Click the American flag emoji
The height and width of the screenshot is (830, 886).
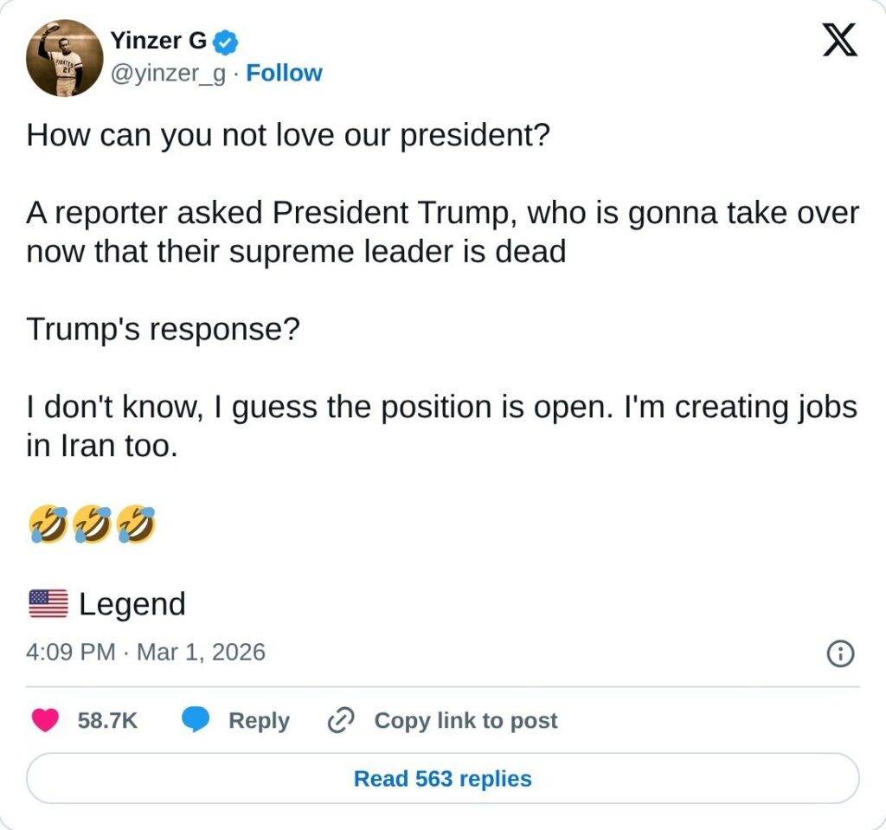(x=48, y=603)
